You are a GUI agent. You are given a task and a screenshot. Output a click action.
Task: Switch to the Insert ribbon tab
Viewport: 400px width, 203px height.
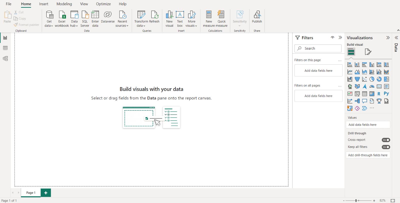(44, 4)
